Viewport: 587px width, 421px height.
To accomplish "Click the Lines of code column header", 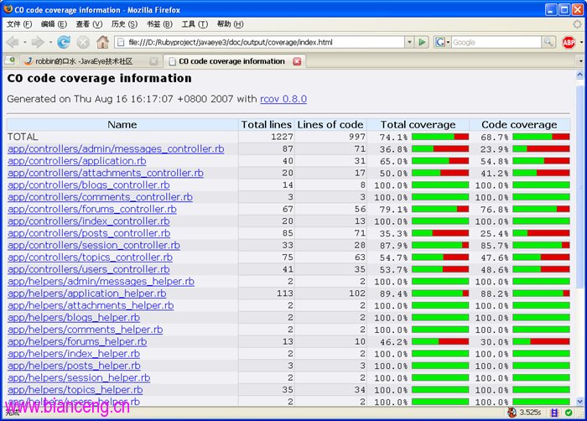I will (x=330, y=125).
